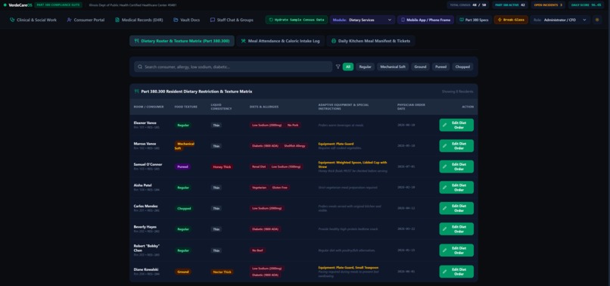
Task: Click the chef hat icon in Kitchen Manifest tab
Action: (x=334, y=41)
